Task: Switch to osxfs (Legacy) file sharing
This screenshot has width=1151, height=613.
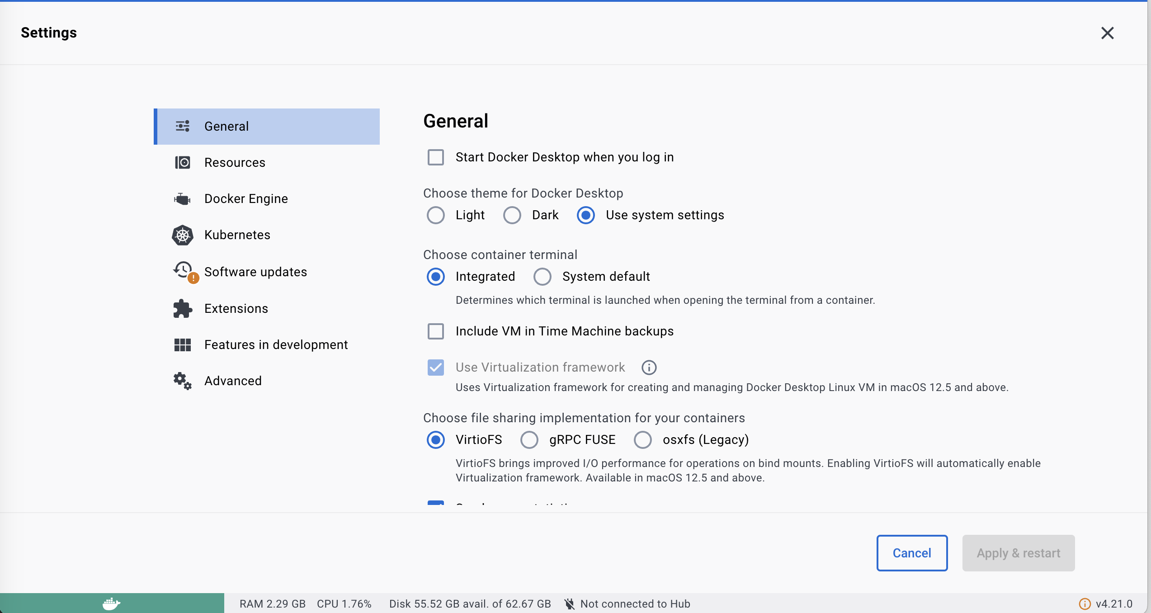Action: click(x=642, y=439)
